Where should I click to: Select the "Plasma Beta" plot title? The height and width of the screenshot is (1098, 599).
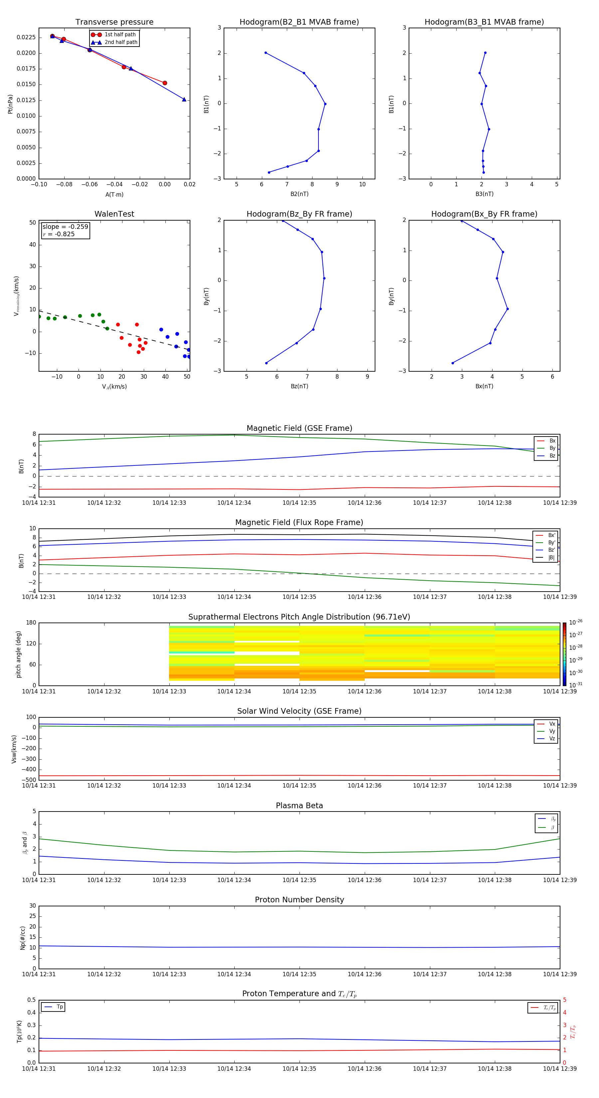pos(299,806)
